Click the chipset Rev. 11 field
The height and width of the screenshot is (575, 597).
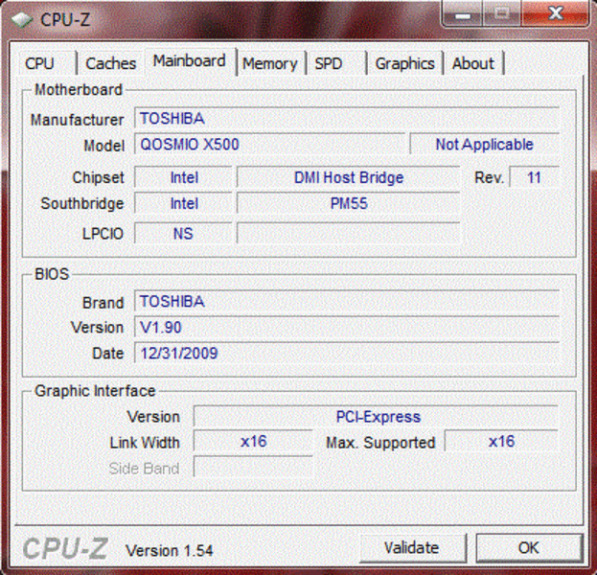click(x=534, y=177)
